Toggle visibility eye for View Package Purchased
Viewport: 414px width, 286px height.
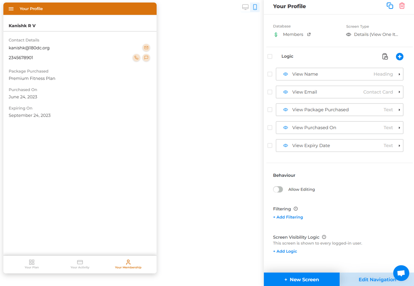click(x=286, y=110)
